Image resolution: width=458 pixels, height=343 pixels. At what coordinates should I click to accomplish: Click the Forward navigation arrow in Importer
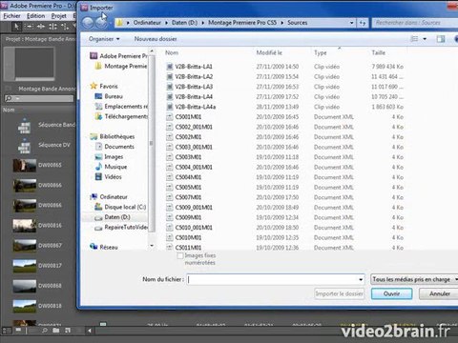(x=101, y=23)
